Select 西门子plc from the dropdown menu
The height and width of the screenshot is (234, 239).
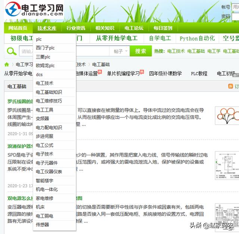click(55, 48)
